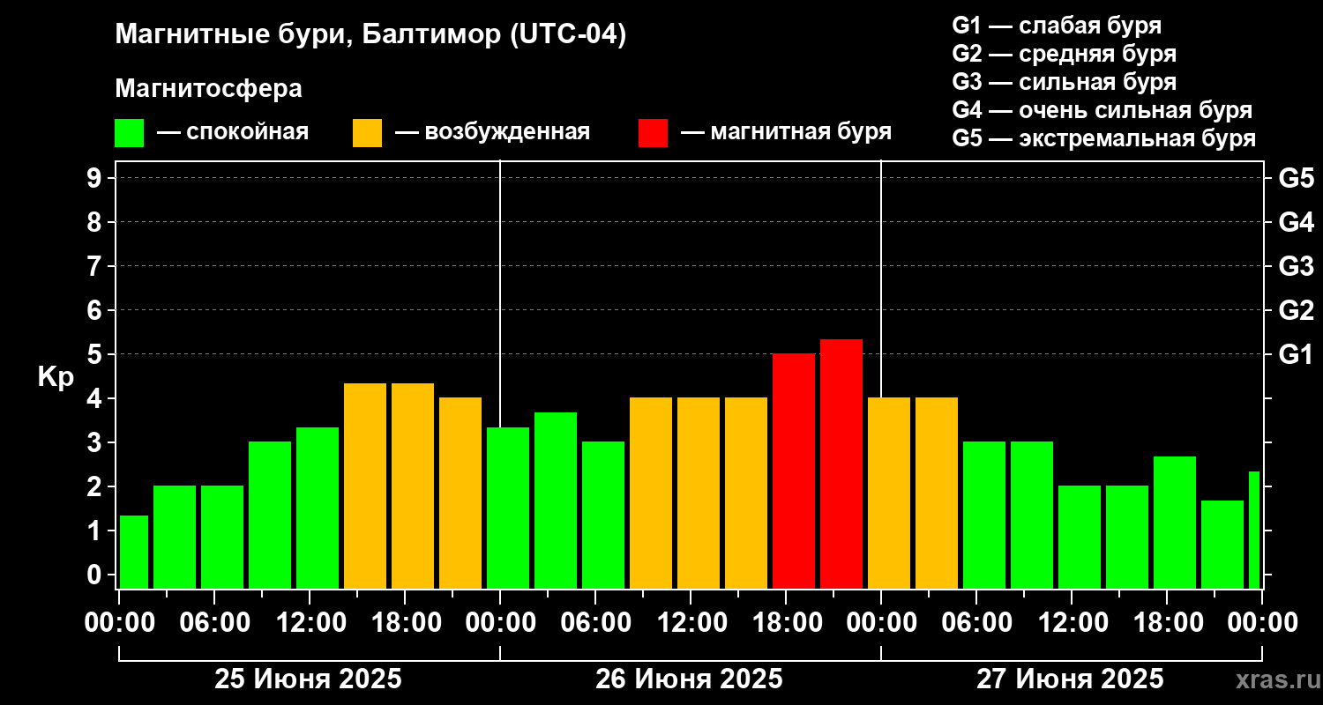Click the green спокойная legend swatch

point(129,133)
